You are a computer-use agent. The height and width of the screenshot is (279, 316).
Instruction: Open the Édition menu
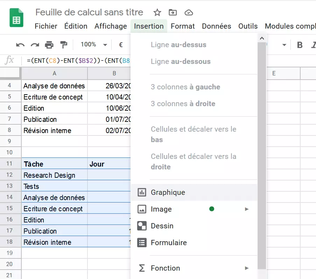tap(76, 26)
